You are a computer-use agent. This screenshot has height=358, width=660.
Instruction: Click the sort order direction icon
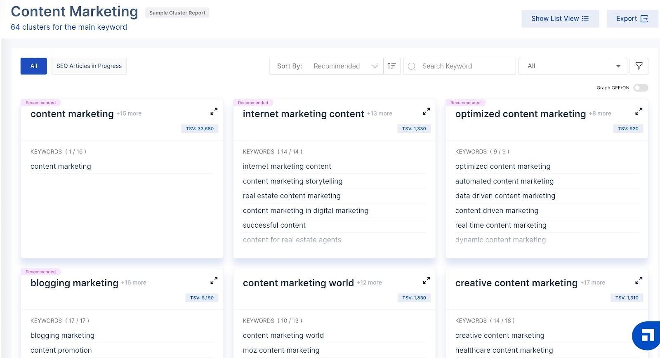point(391,66)
